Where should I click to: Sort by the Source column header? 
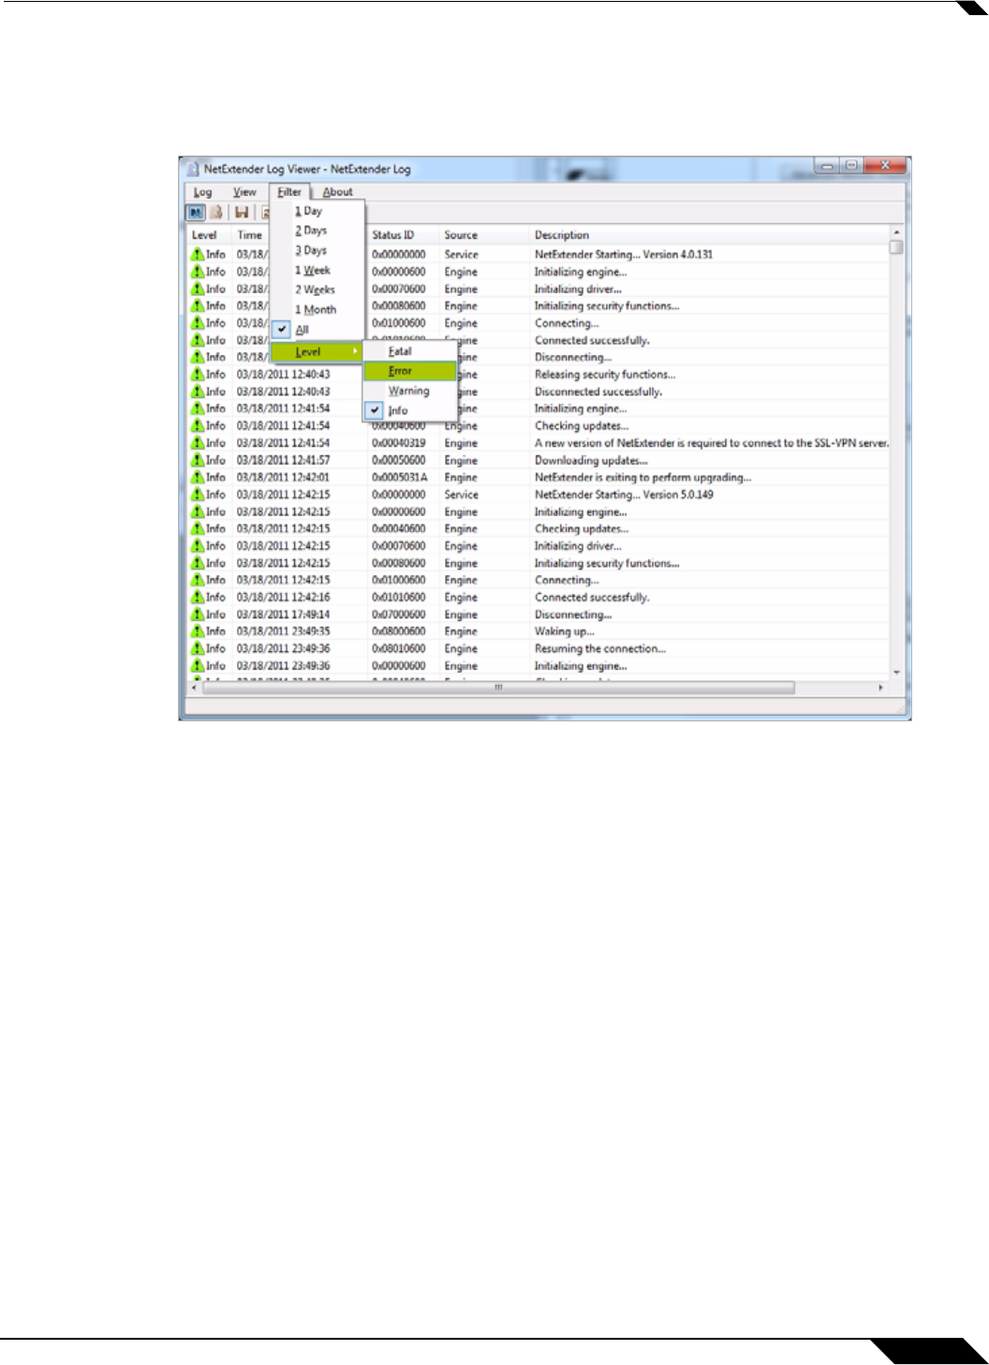(485, 235)
